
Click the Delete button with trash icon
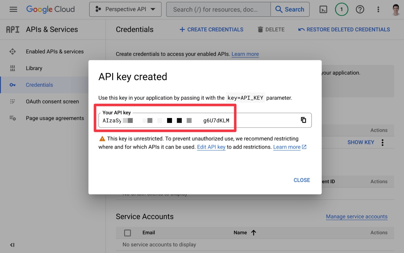[271, 29]
